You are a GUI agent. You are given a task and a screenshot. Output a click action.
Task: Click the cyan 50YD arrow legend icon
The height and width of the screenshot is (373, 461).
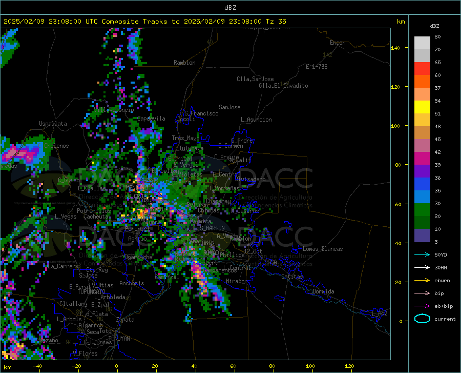tap(422, 254)
